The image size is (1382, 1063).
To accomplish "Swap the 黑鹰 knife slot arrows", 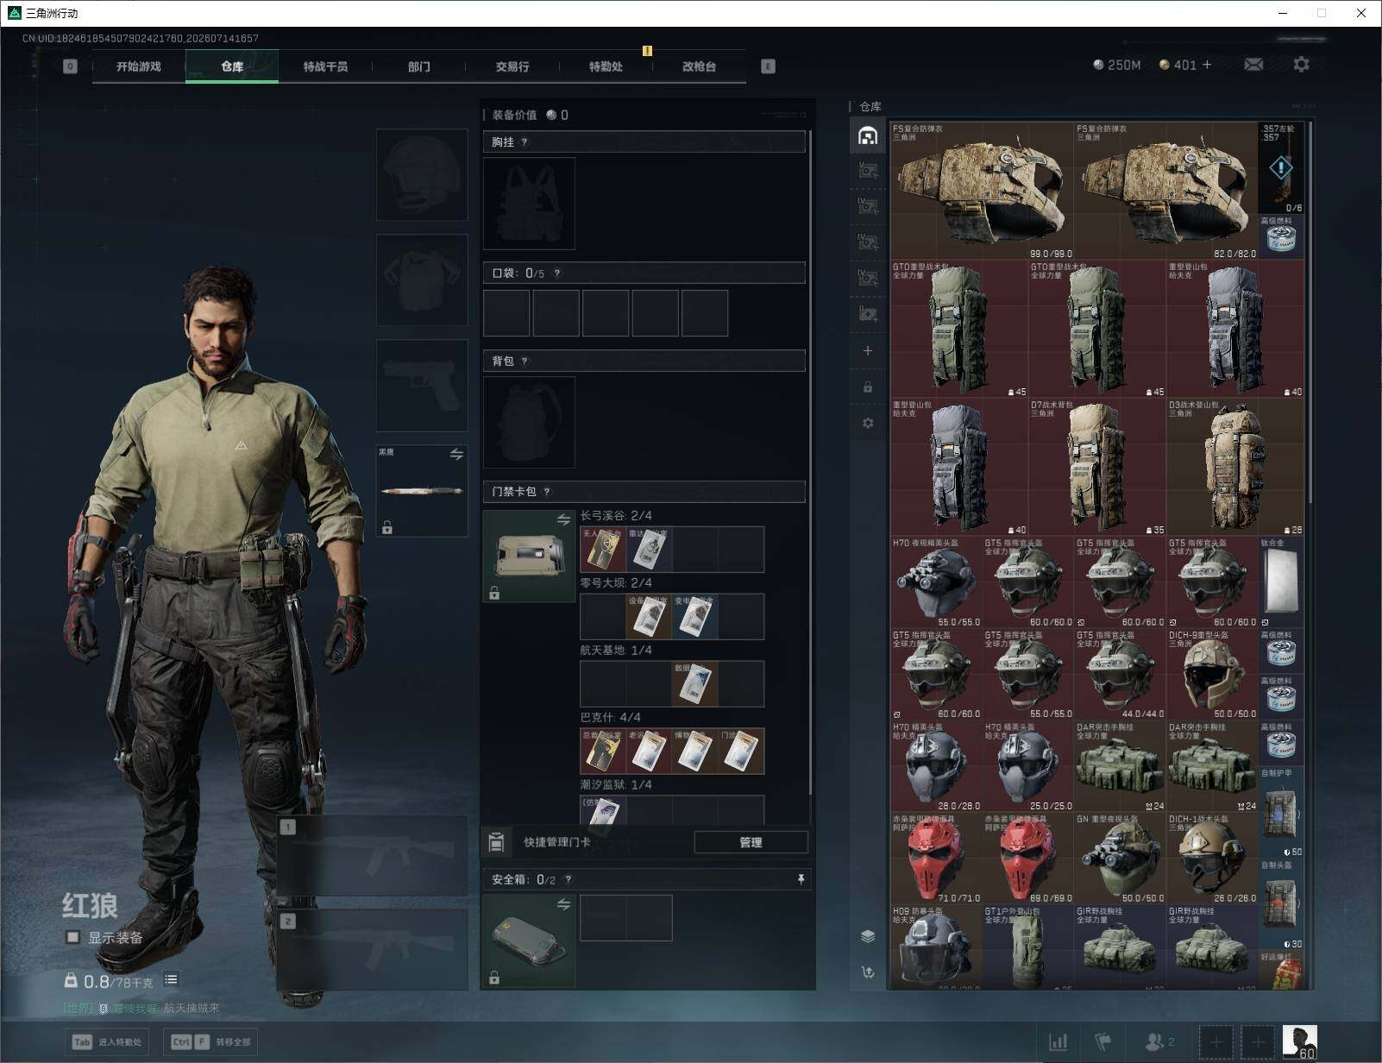I will [456, 454].
